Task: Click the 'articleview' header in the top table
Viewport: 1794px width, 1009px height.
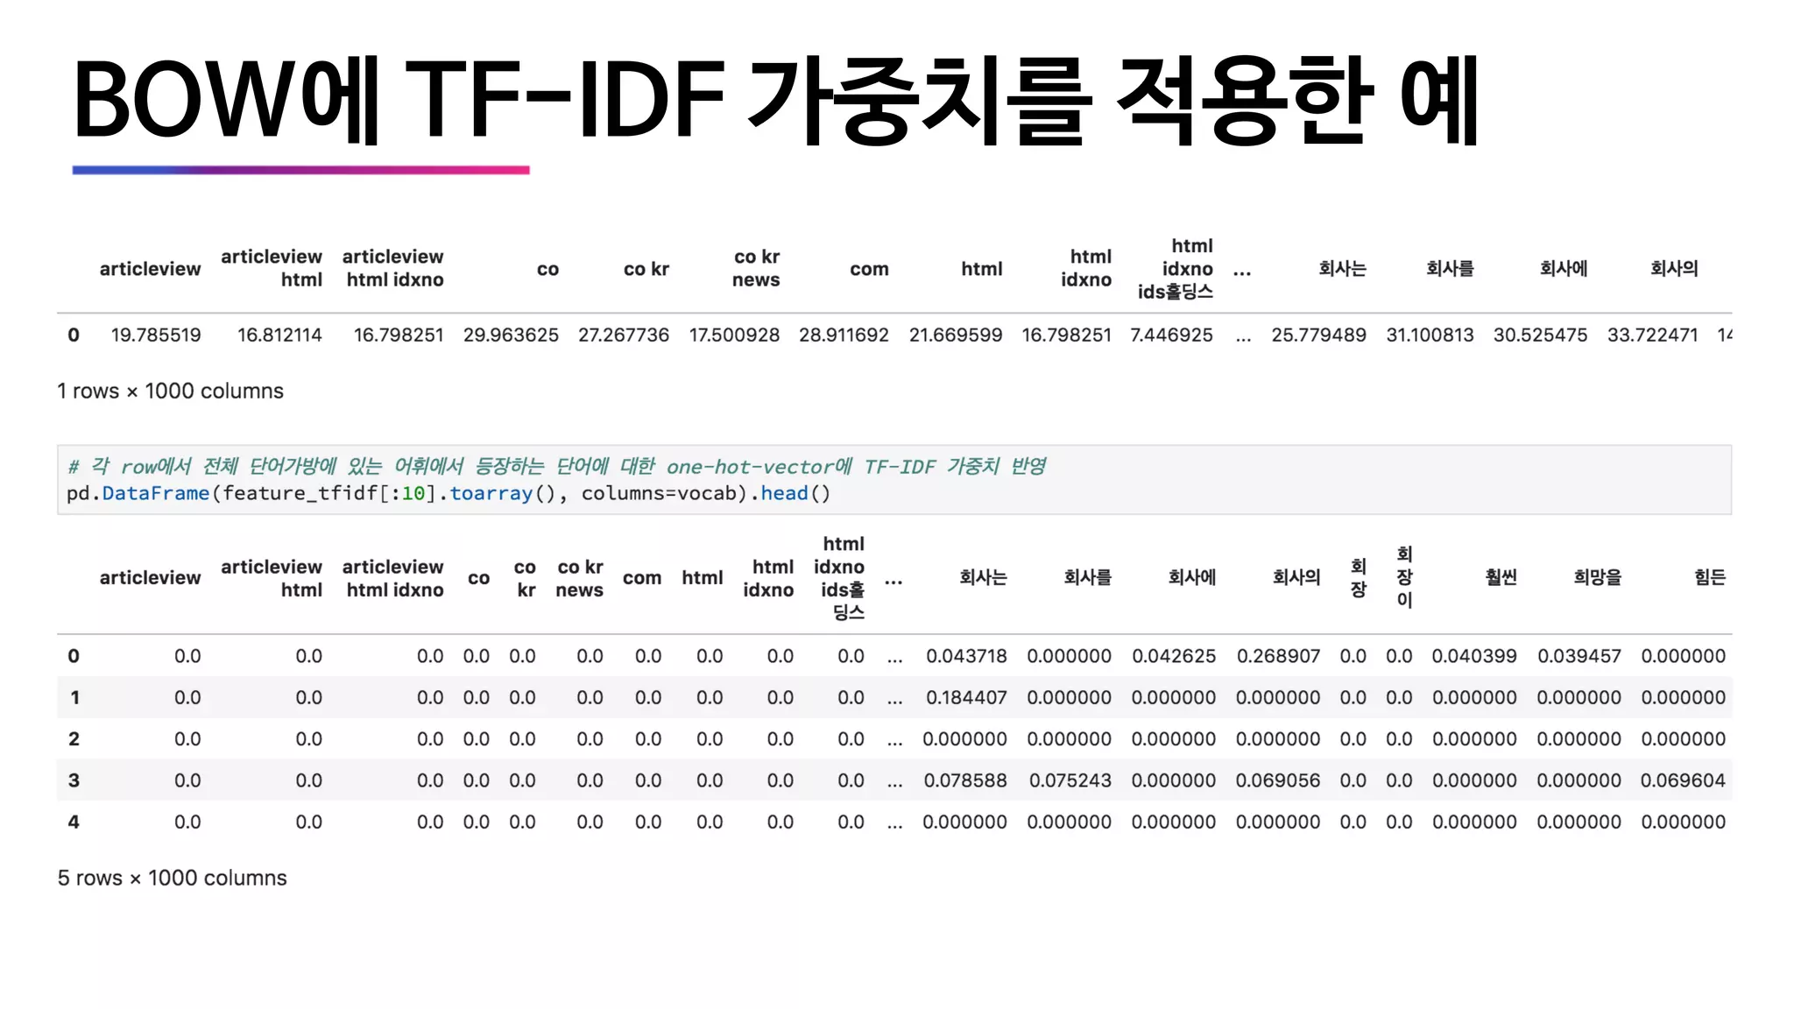Action: pyautogui.click(x=150, y=270)
